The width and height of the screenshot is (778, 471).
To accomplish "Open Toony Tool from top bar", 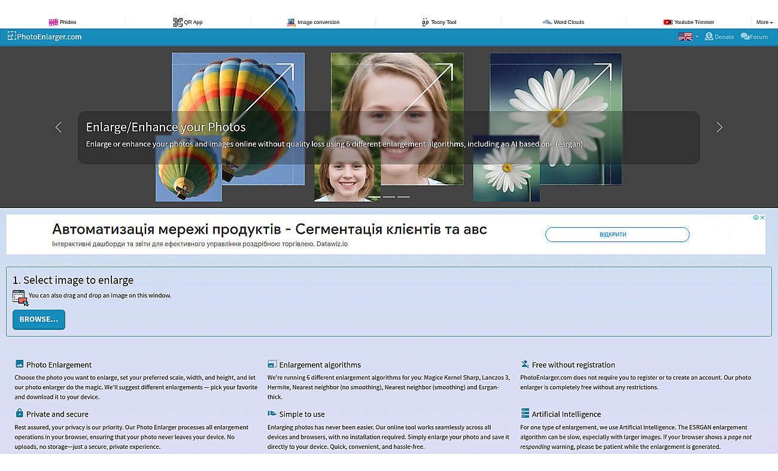I will [x=439, y=22].
